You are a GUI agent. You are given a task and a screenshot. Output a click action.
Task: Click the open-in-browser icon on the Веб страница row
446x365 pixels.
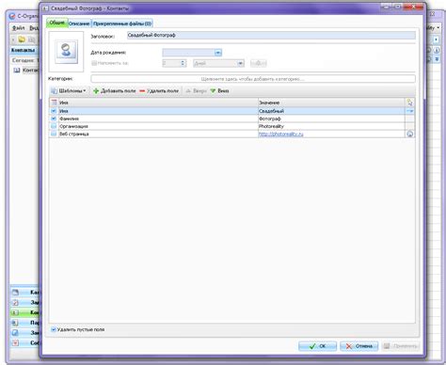(409, 134)
